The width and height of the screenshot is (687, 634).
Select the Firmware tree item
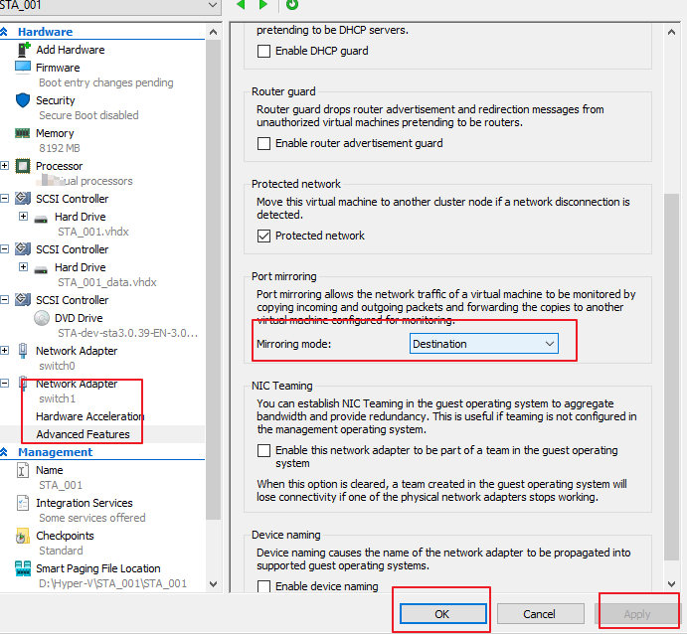58,68
